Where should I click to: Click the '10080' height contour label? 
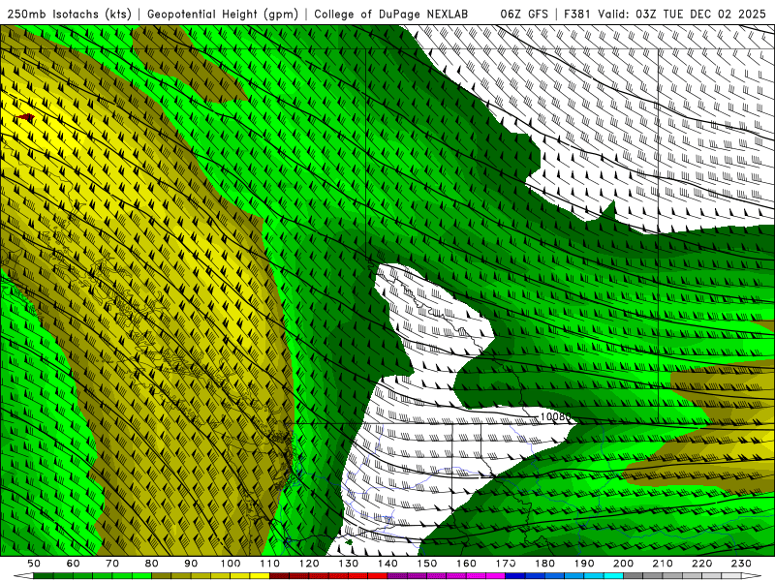point(555,417)
